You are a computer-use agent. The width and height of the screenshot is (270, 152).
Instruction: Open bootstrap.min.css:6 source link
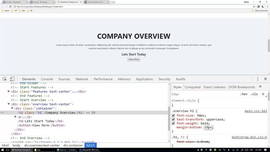tap(249, 137)
